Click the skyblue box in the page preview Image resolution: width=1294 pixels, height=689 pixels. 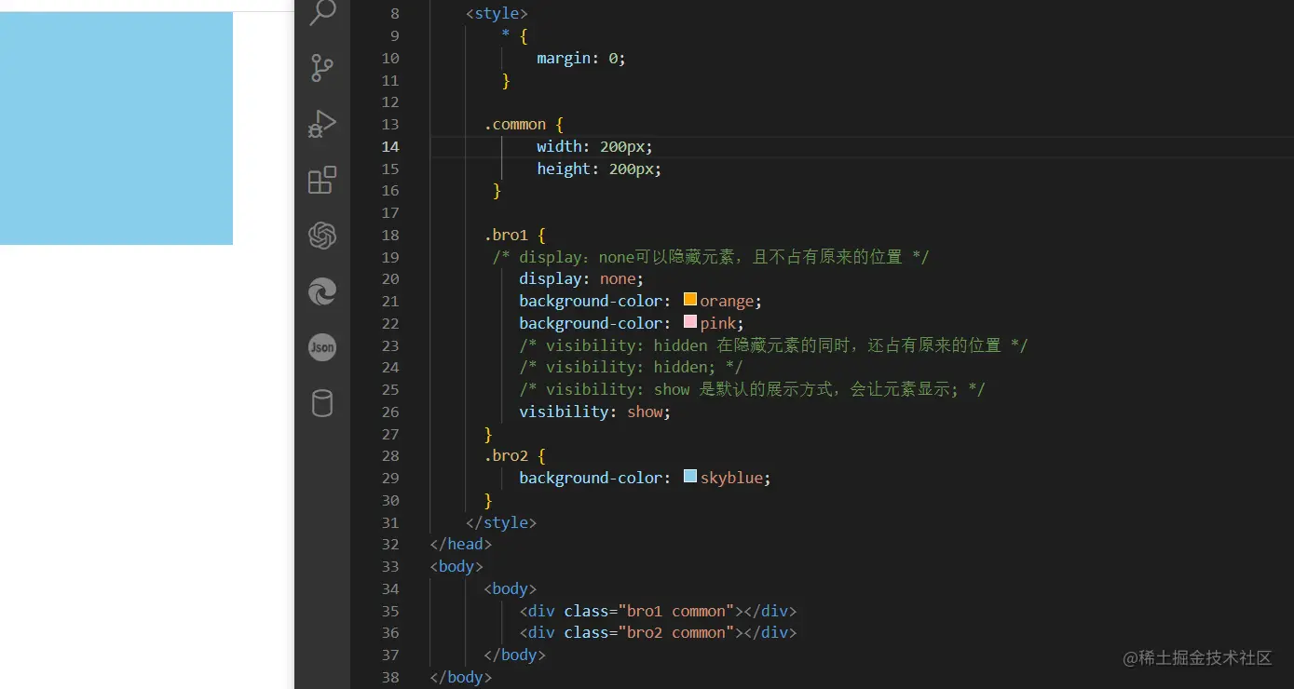click(x=116, y=128)
